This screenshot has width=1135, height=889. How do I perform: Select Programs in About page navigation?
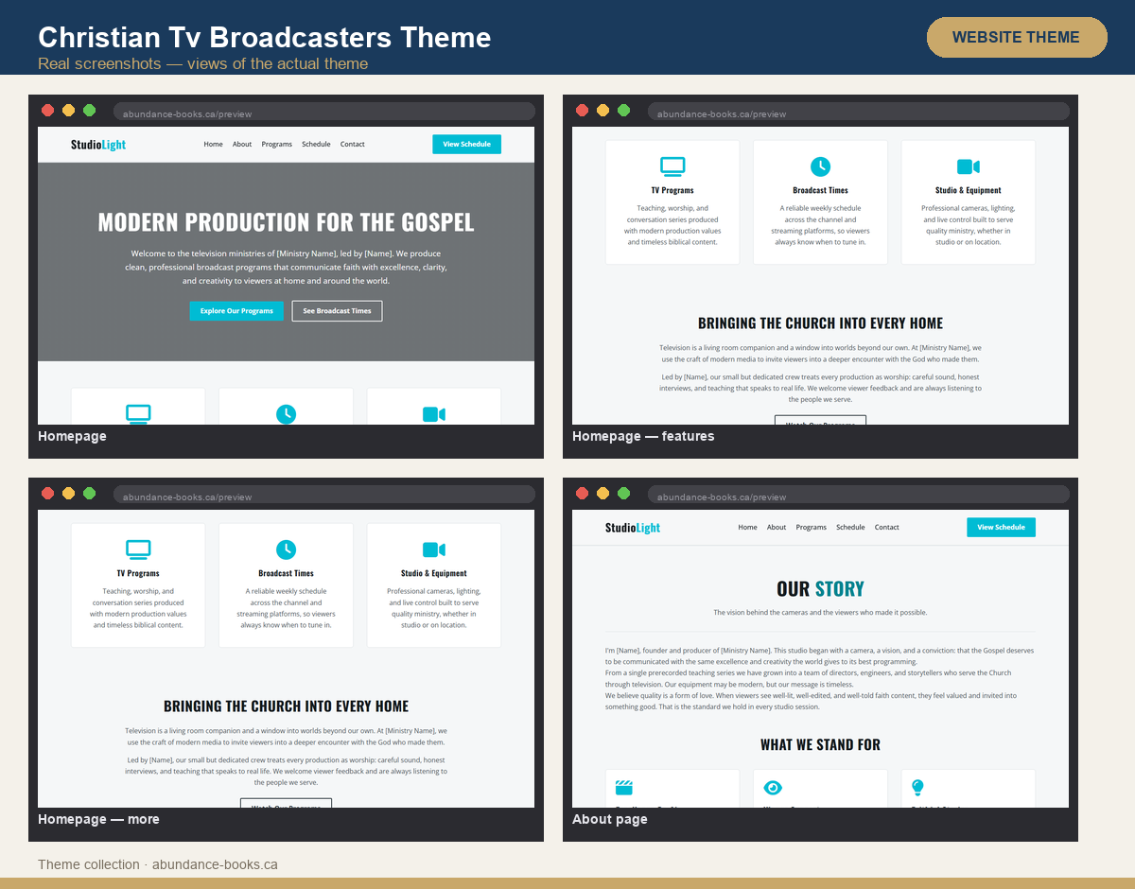click(812, 528)
